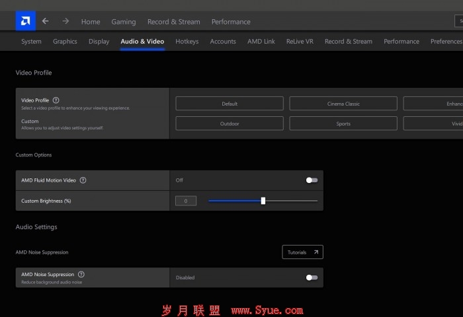Select the Enhanced video profile
The image size is (463, 317).
click(x=433, y=104)
